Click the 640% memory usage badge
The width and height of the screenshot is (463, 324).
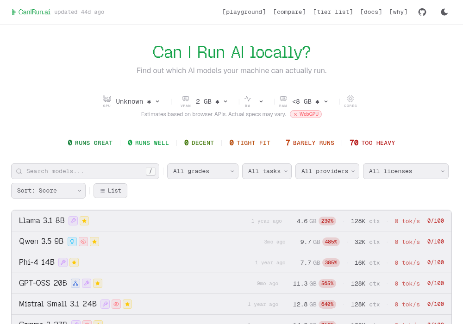pos(327,304)
